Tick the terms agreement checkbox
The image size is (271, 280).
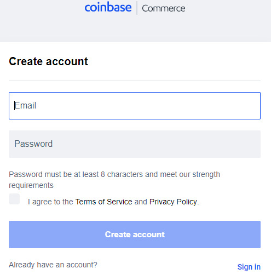[x=14, y=199]
